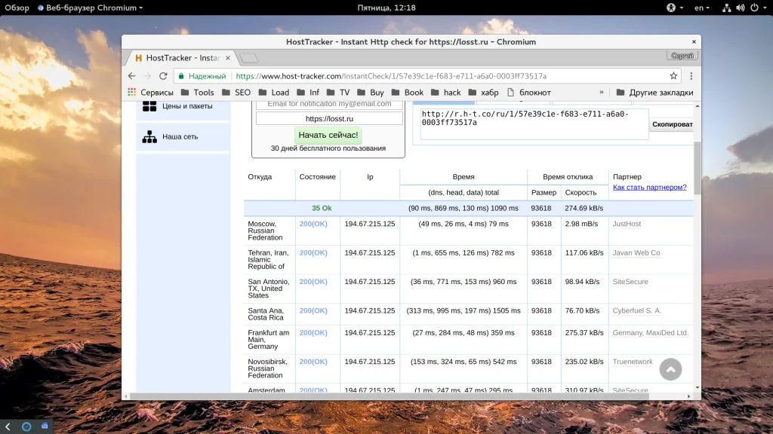Click the https://losst.ru URL input field
773x434 pixels.
pos(329,119)
